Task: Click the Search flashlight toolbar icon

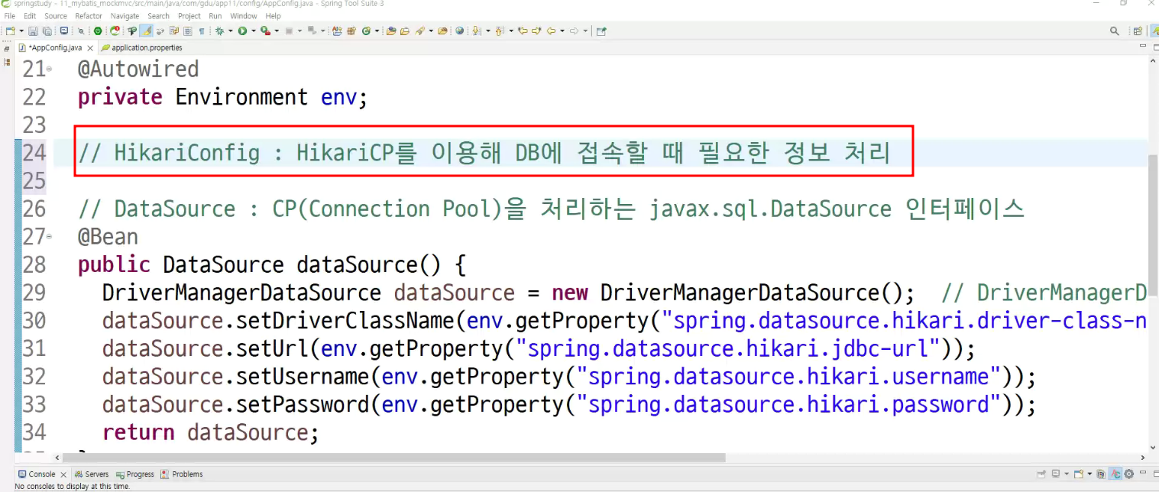Action: coord(419,31)
